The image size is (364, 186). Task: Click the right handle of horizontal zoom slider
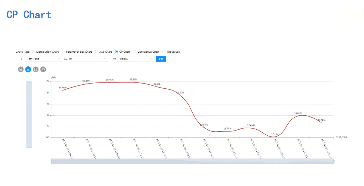334,161
